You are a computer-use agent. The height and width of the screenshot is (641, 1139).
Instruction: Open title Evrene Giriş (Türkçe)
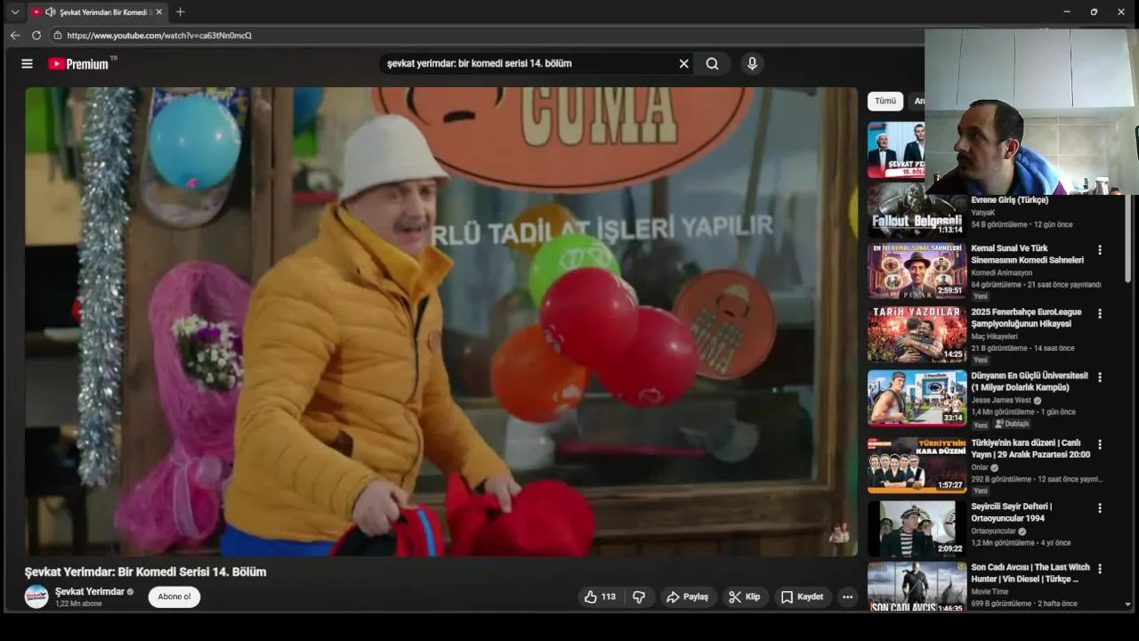click(1010, 200)
